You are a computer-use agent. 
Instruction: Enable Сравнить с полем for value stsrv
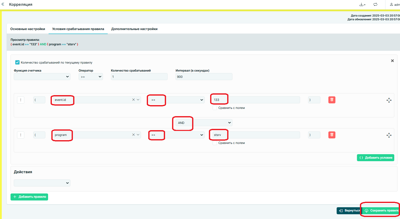(x=215, y=143)
